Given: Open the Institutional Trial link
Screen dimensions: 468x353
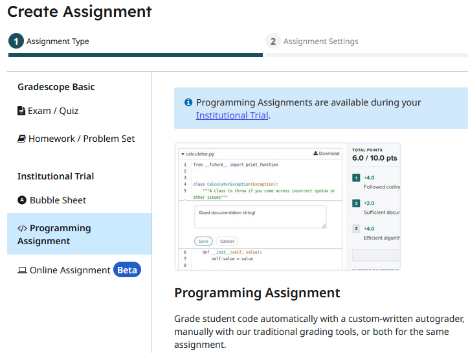Looking at the screenshot, I should click(232, 115).
